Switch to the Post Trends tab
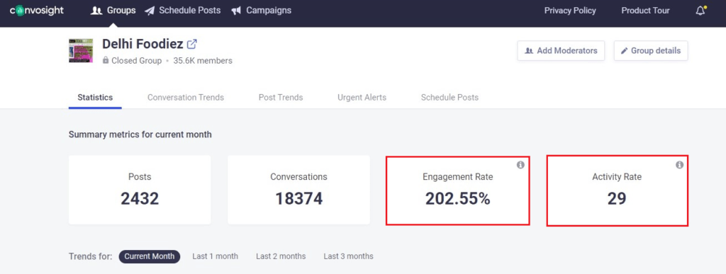The width and height of the screenshot is (726, 274). pos(281,98)
